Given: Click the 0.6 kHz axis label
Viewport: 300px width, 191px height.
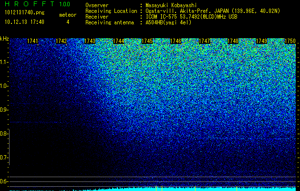Looking at the screenshot, I should point(4,181).
